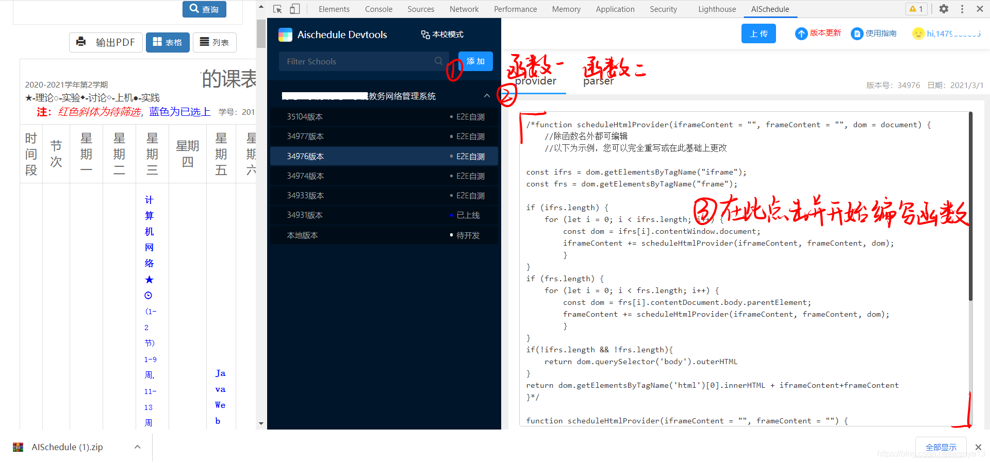The image size is (990, 463).
Task: Select the 34933版本 entry
Action: [384, 196]
